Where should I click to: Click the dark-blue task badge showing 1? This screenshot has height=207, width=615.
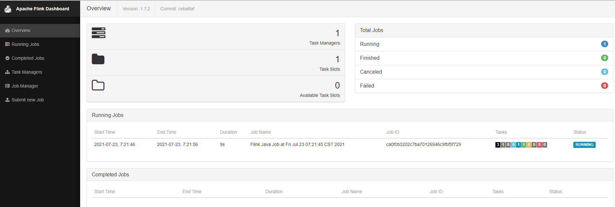[518, 145]
